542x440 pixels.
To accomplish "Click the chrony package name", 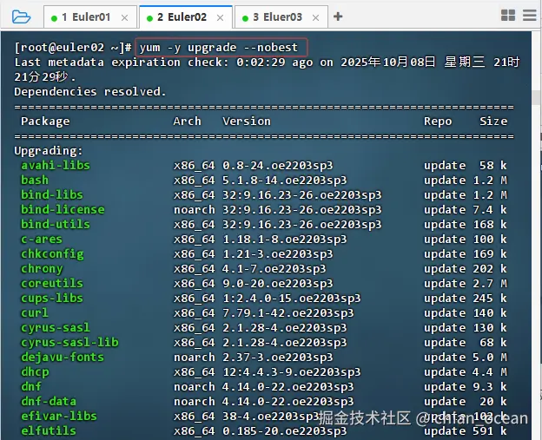I will click(42, 269).
